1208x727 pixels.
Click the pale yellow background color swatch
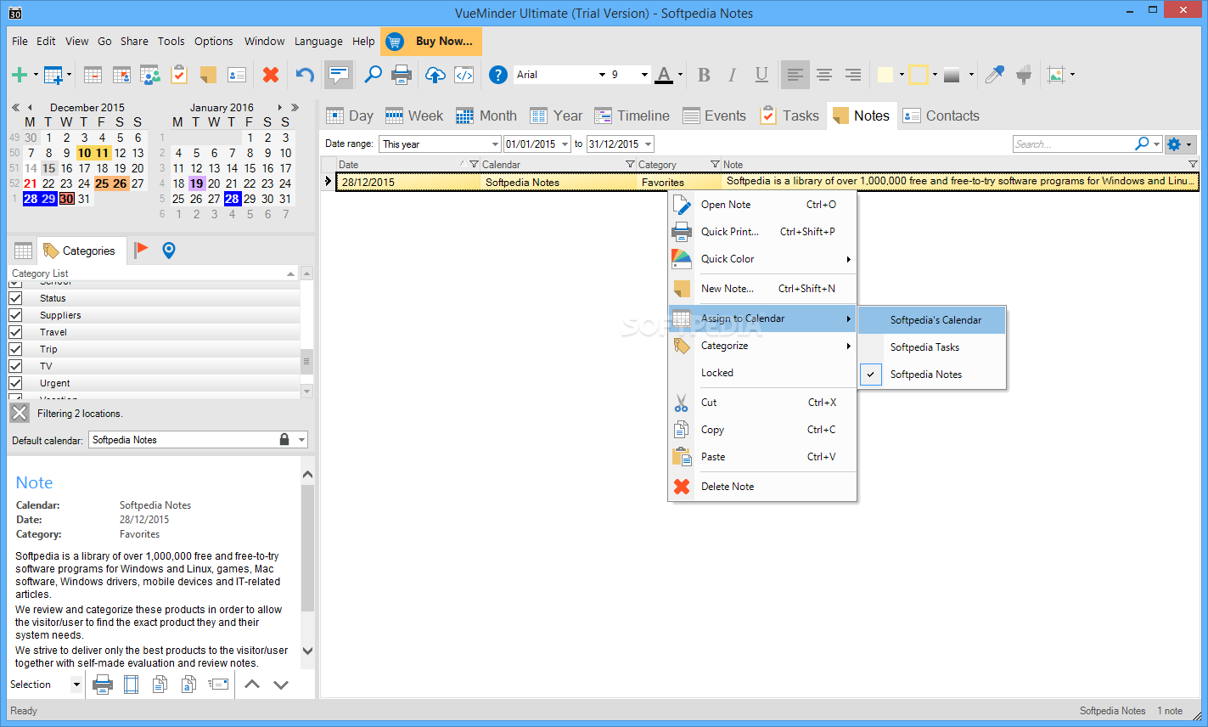click(x=885, y=75)
